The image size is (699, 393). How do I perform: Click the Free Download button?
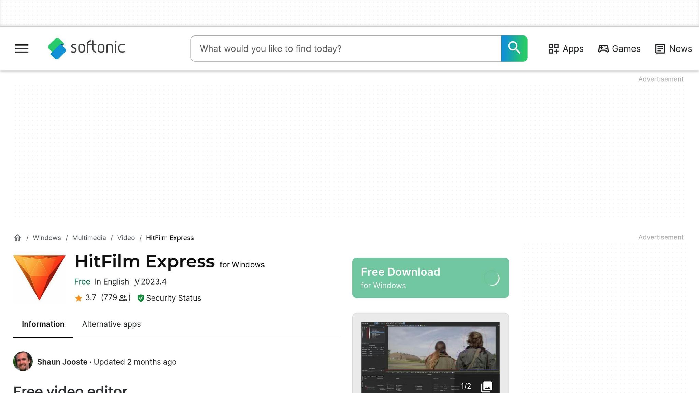pyautogui.click(x=430, y=278)
